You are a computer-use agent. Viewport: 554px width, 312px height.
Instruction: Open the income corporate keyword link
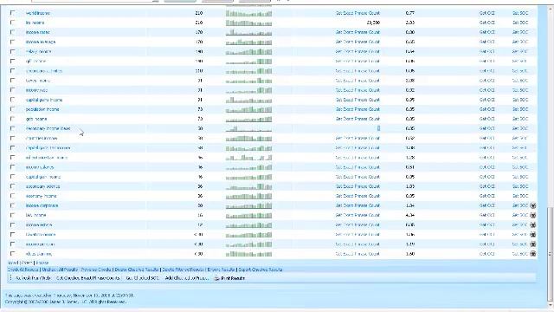pyautogui.click(x=42, y=205)
